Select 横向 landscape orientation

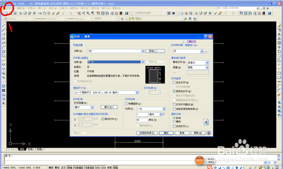pyautogui.click(x=174, y=122)
